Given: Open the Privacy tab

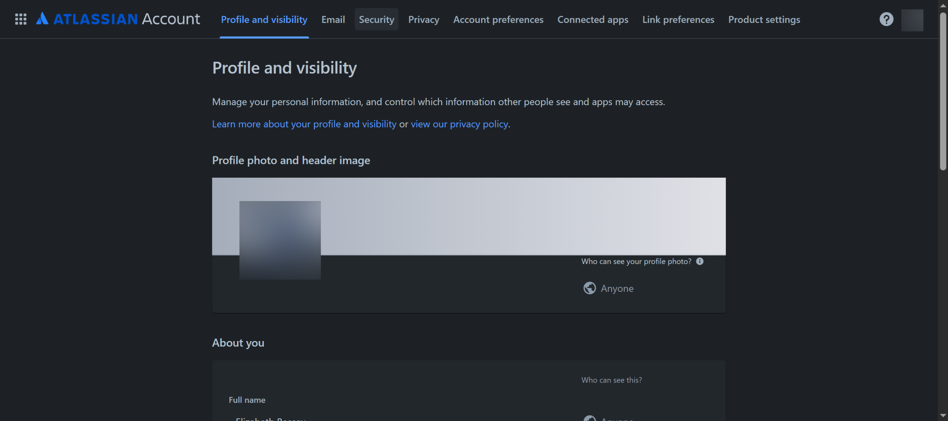Looking at the screenshot, I should (x=423, y=19).
